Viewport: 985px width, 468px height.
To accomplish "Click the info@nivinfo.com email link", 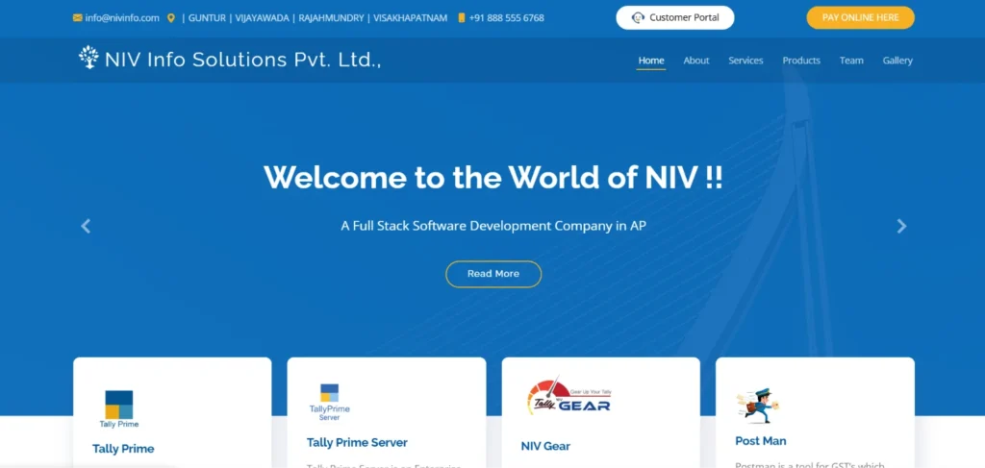I will (x=122, y=17).
